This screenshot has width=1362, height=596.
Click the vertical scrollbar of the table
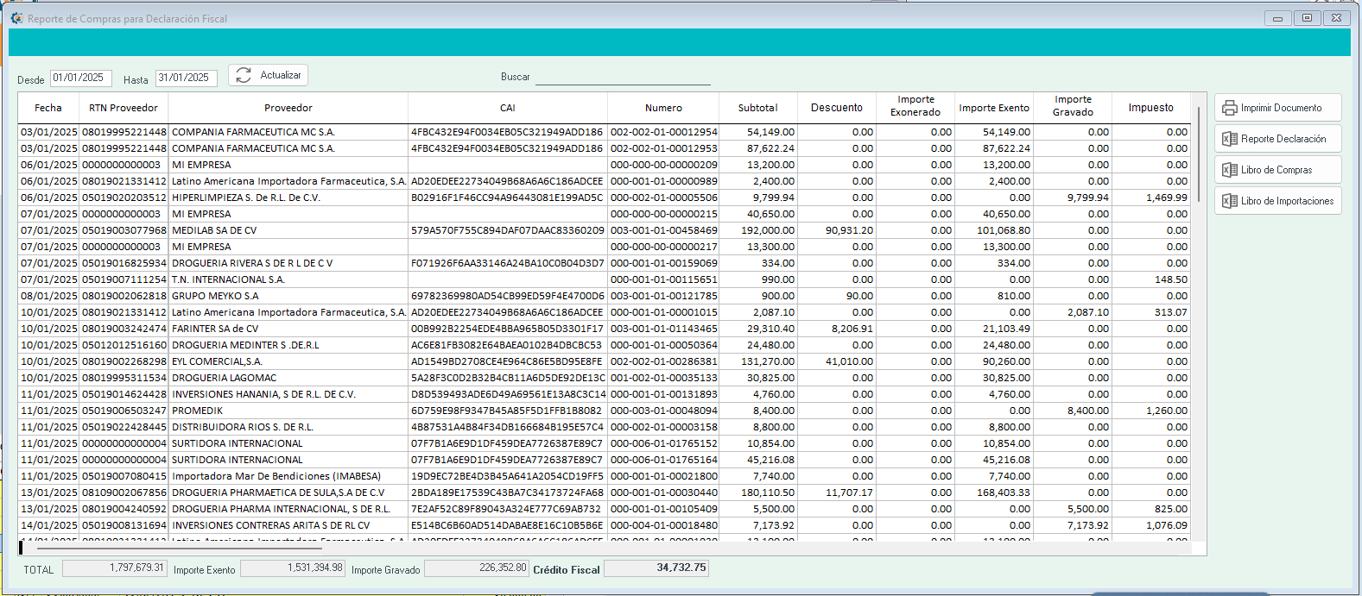click(x=1199, y=155)
